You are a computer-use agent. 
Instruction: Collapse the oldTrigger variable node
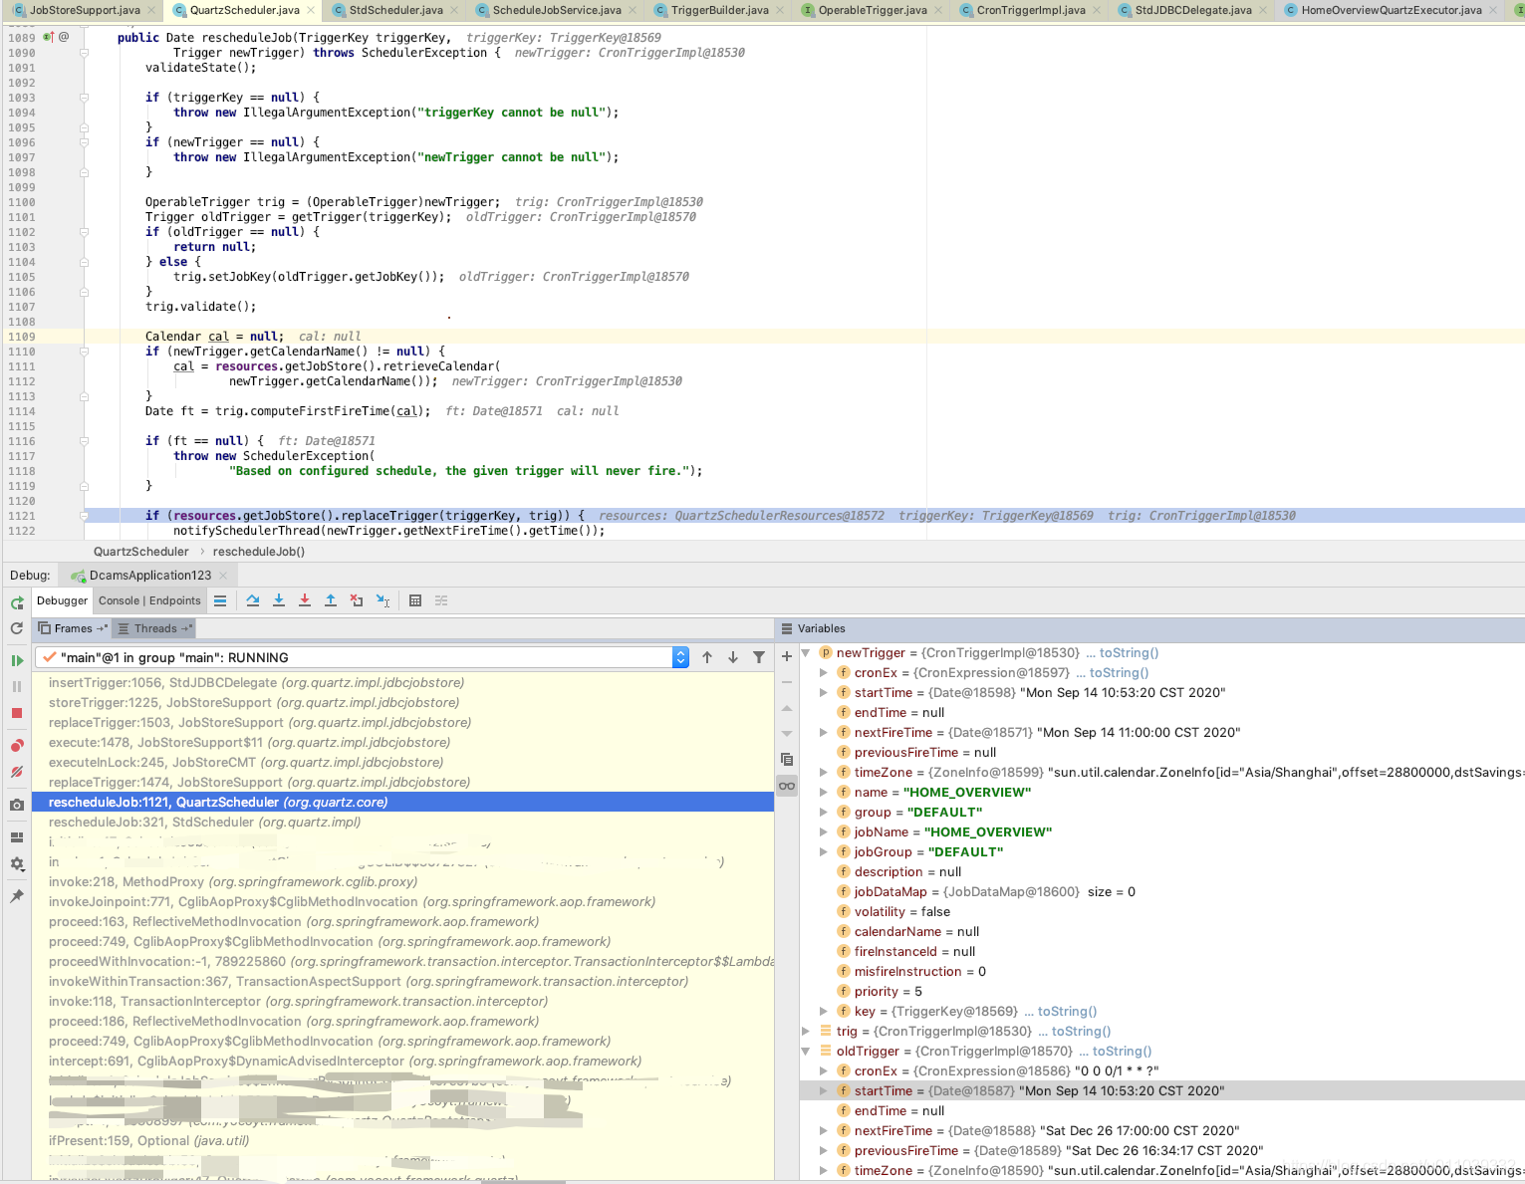click(x=806, y=1051)
